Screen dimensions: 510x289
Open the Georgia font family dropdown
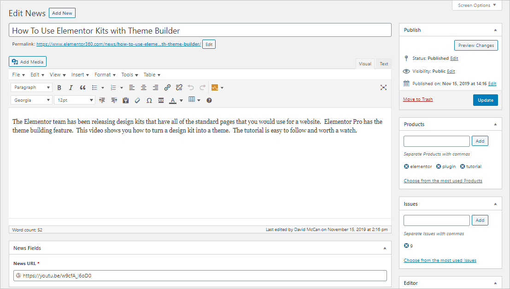[31, 100]
